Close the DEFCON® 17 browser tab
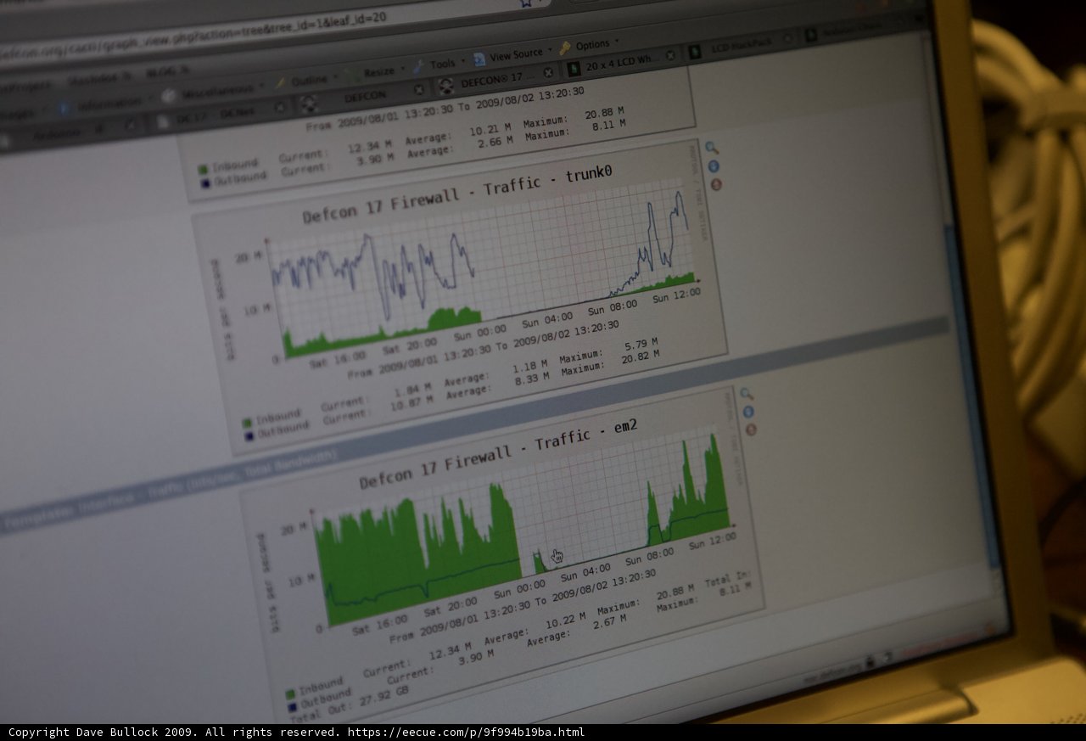The height and width of the screenshot is (741, 1086). pos(548,73)
